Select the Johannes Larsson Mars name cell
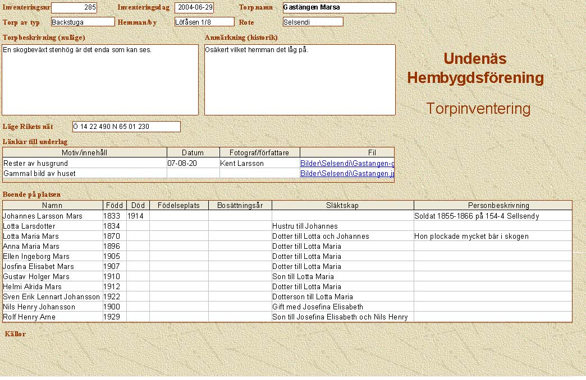The width and height of the screenshot is (586, 380). 52,216
